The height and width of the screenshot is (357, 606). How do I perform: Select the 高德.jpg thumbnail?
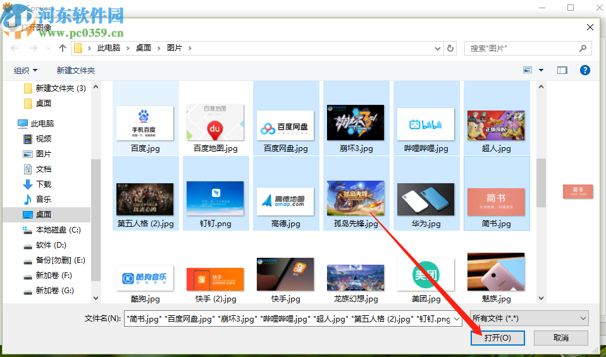(286, 201)
